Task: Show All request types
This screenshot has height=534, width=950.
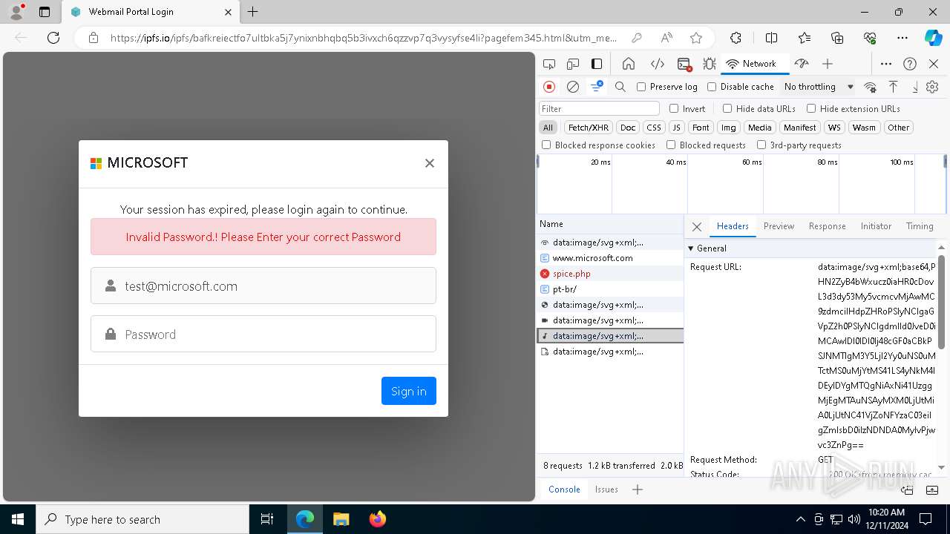Action: pos(548,128)
